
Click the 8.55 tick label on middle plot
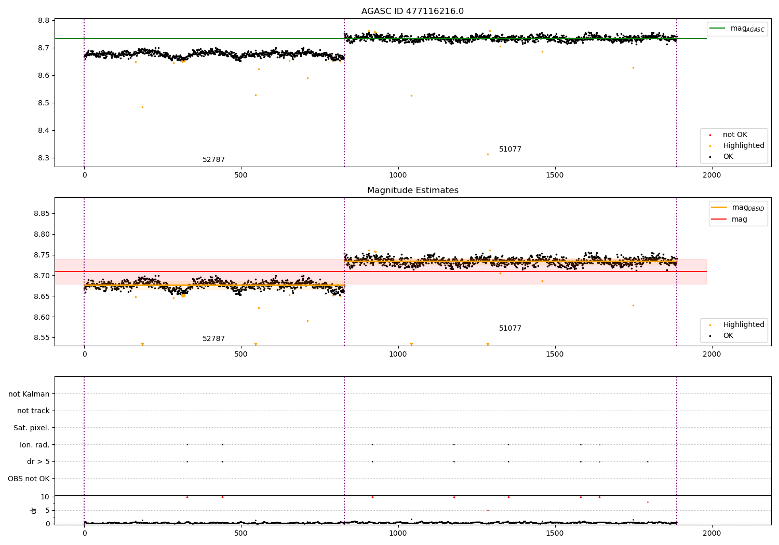coord(42,337)
